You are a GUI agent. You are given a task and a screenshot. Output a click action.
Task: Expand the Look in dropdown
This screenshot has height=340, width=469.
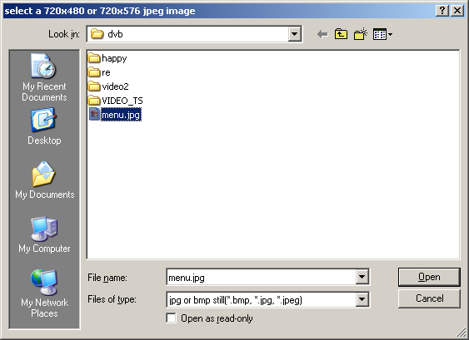(x=294, y=34)
